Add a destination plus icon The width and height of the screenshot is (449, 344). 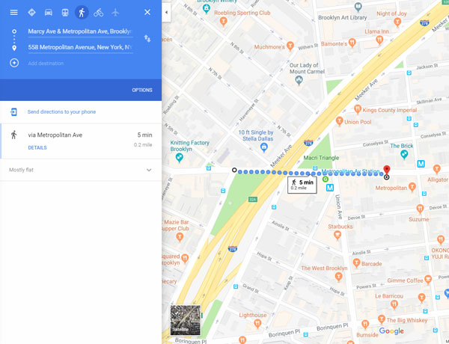(x=14, y=63)
